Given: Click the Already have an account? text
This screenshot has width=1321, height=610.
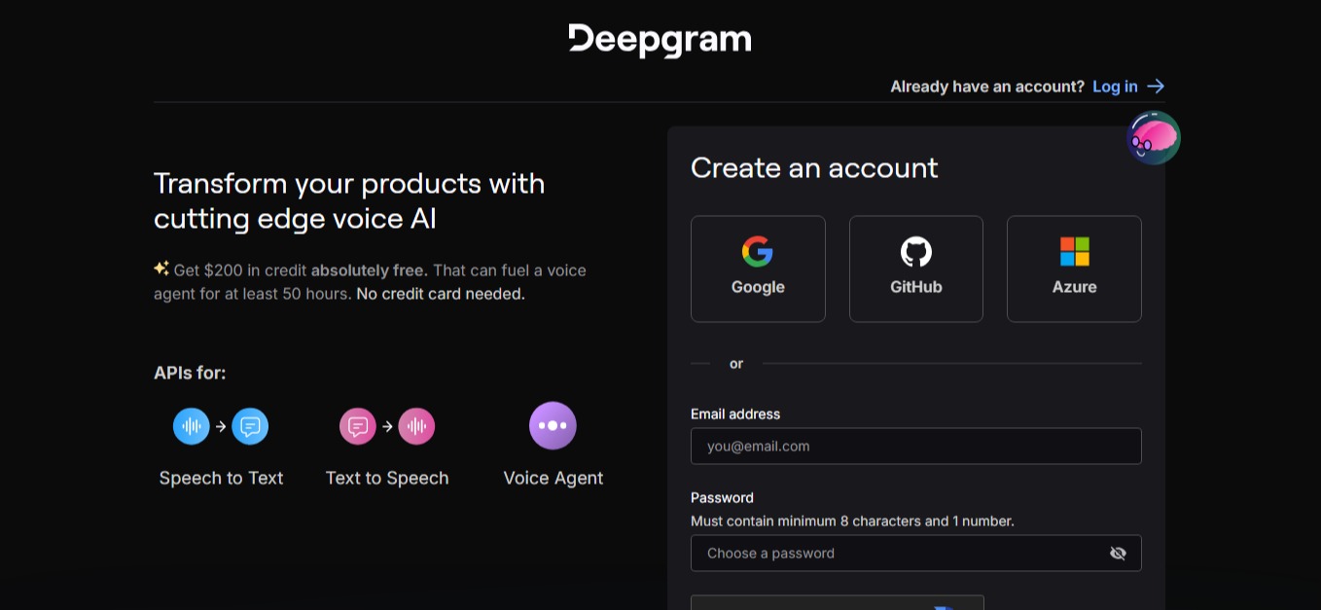Looking at the screenshot, I should point(987,87).
